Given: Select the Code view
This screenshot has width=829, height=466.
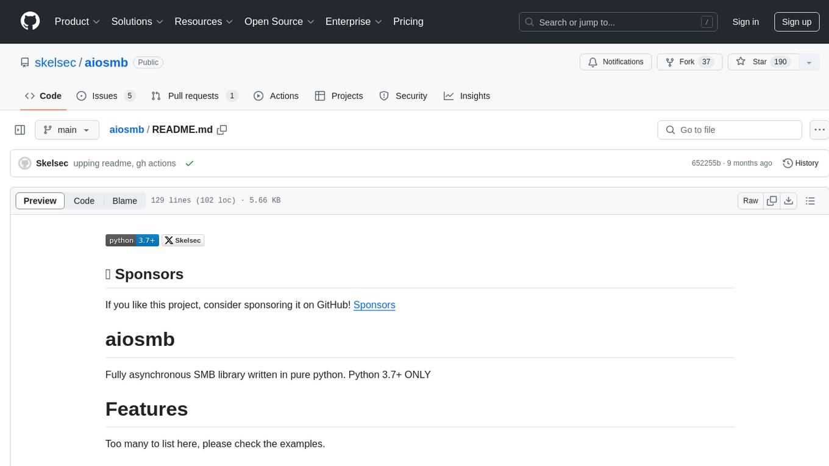Looking at the screenshot, I should [84, 201].
